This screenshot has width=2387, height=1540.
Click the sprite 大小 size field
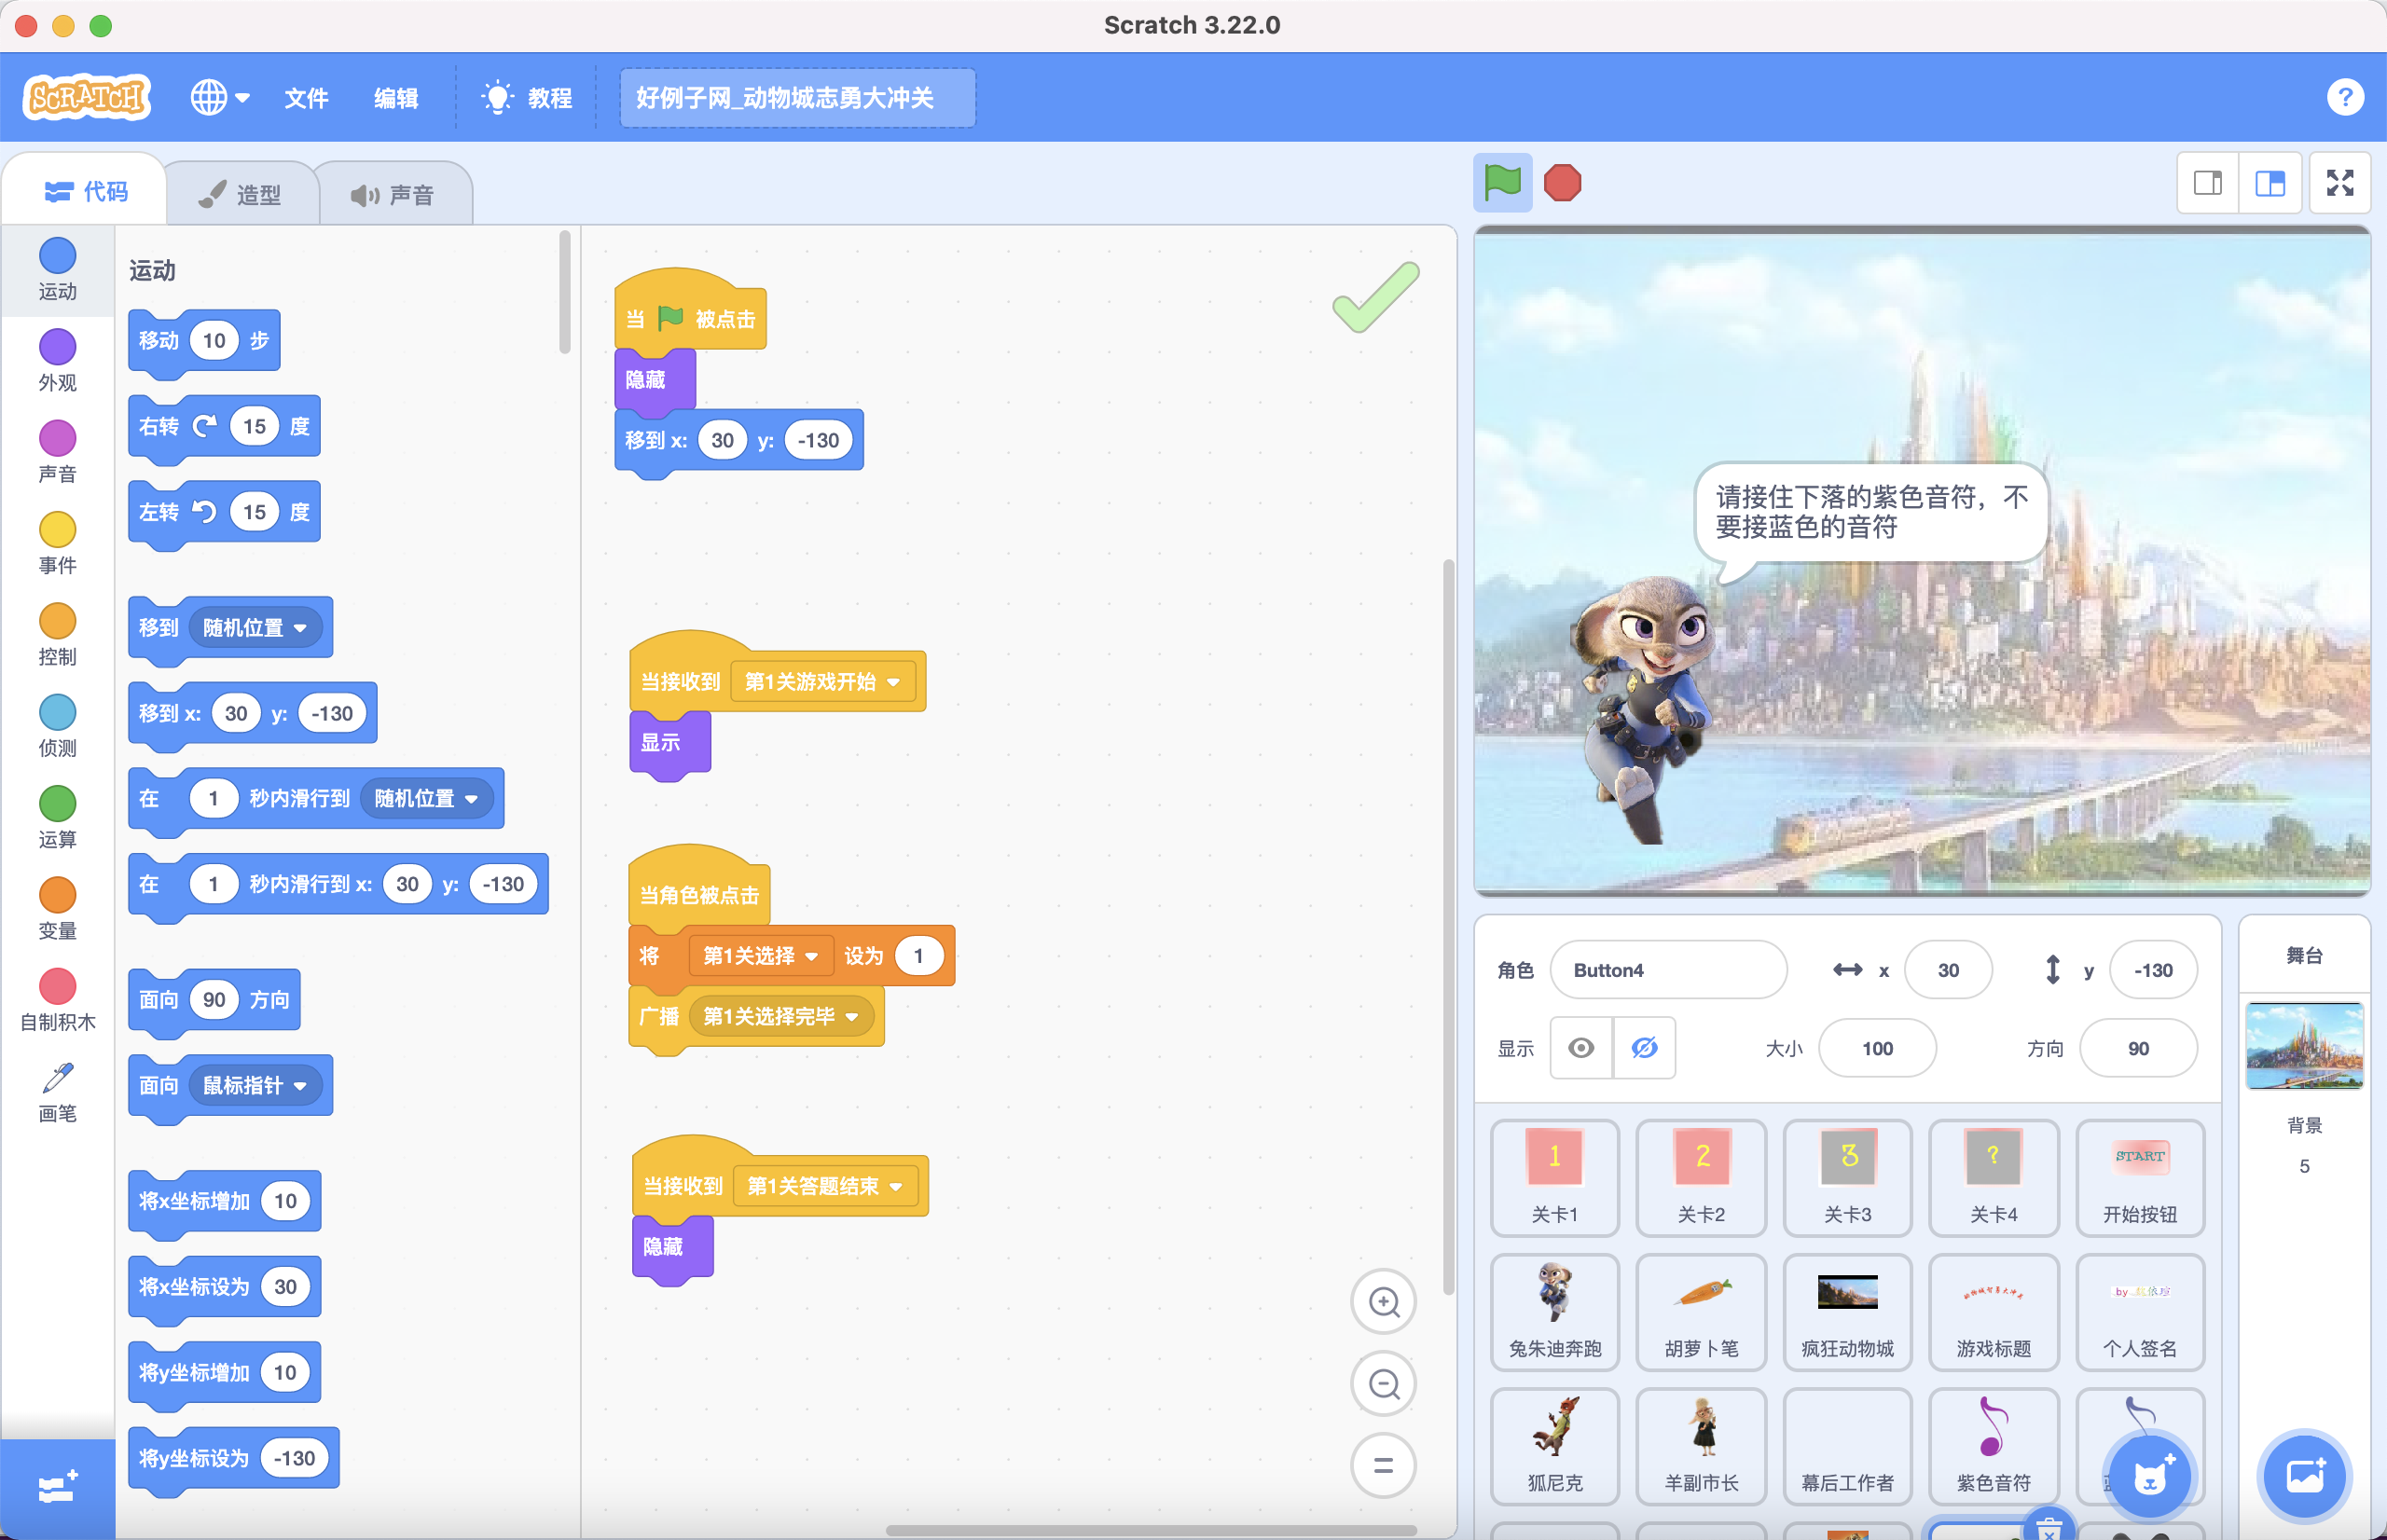click(1877, 1048)
